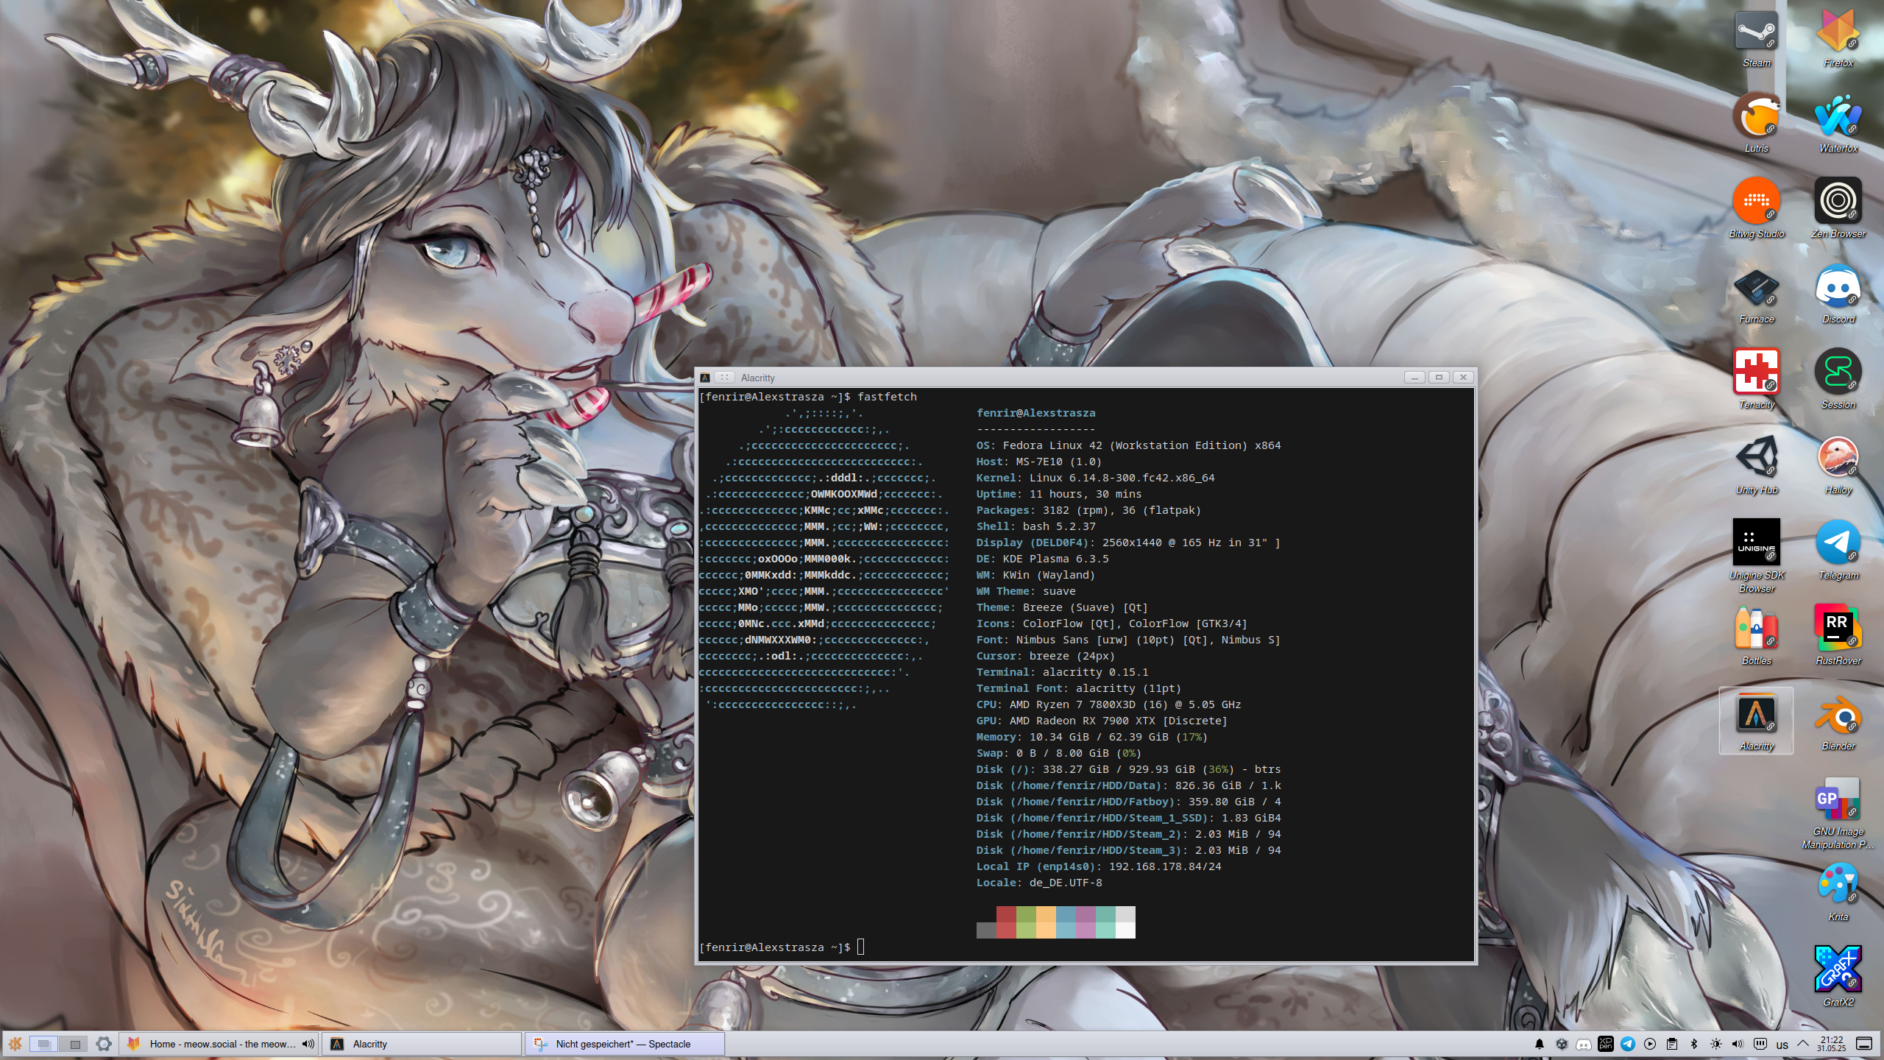
Task: Open the Steam desktop icon
Action: point(1757,39)
